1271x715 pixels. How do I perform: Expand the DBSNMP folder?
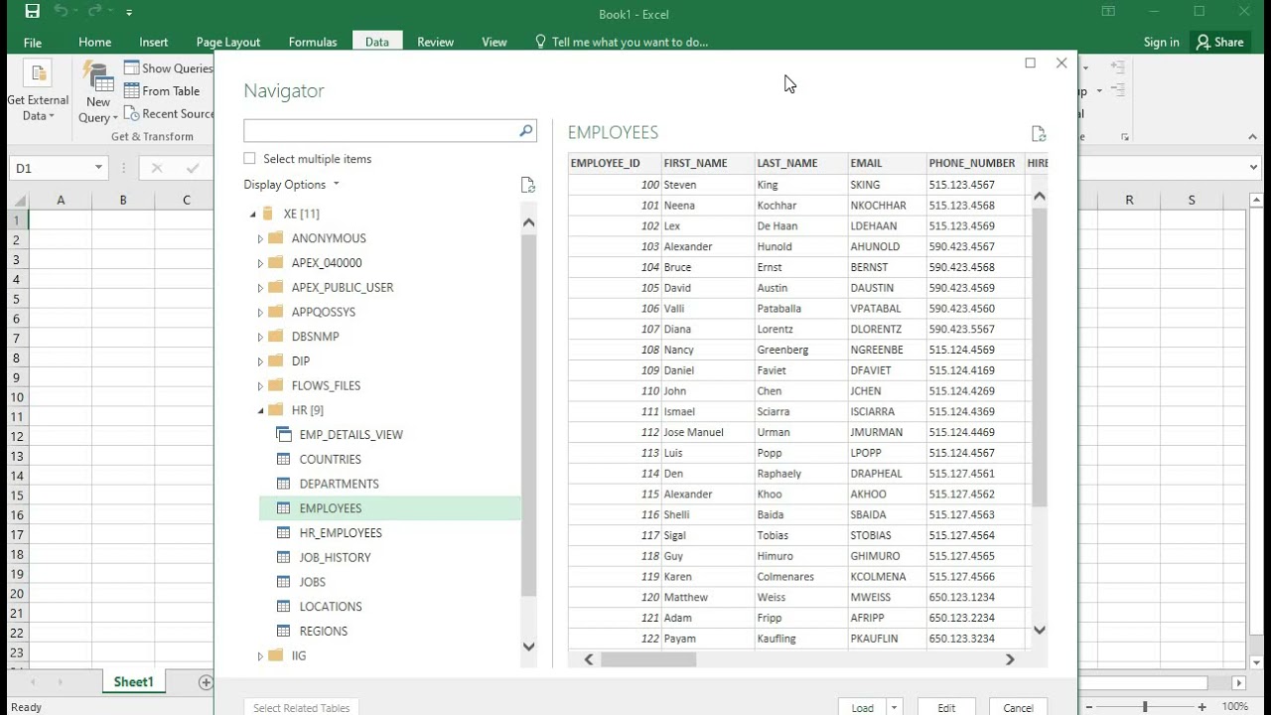point(260,337)
